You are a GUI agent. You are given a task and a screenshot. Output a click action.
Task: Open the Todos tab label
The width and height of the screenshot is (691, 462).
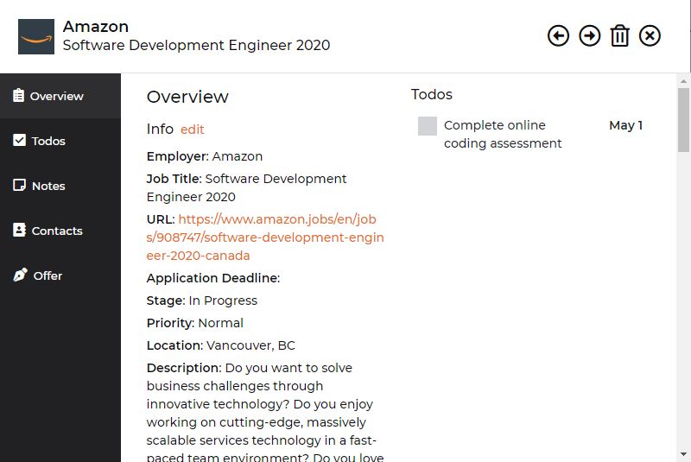48,141
